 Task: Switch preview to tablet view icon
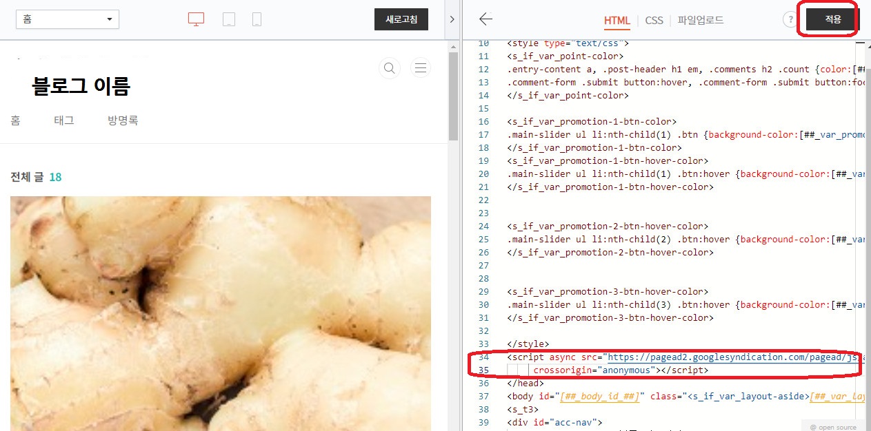coord(229,19)
